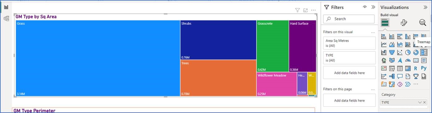Select the orange Trees treemap tile
Viewport: 432px width, 113px height.
[x=218, y=78]
